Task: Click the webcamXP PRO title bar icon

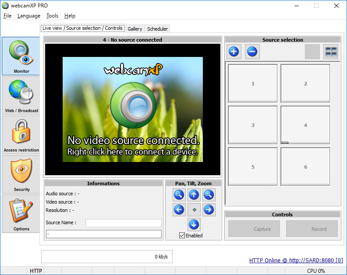Action: pos(5,6)
